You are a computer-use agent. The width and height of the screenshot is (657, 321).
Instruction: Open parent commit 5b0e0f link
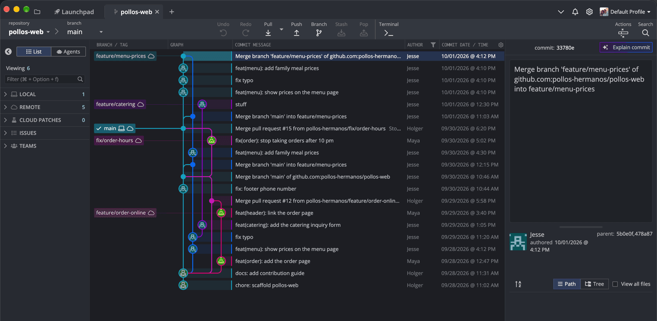click(625, 234)
